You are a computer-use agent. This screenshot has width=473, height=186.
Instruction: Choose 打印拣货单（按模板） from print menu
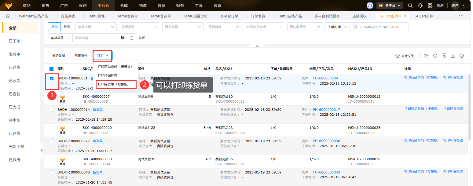(116, 84)
